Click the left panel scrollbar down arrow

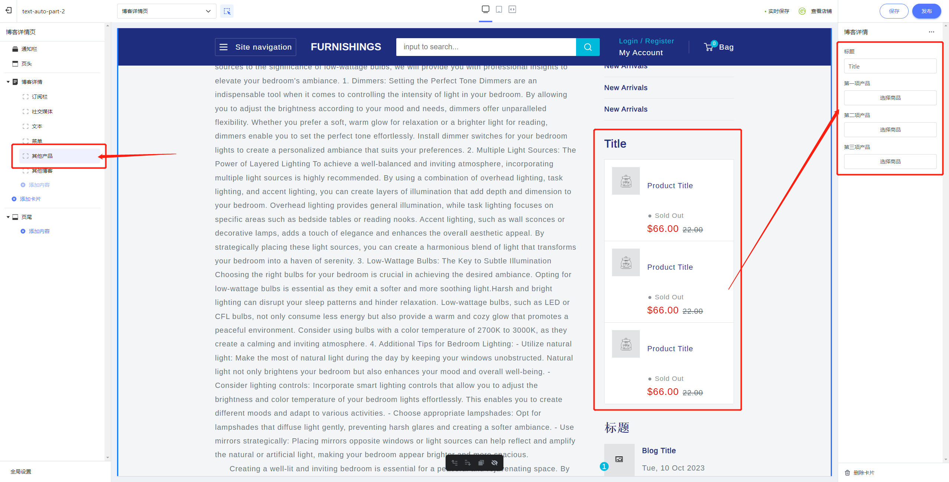[x=108, y=458]
